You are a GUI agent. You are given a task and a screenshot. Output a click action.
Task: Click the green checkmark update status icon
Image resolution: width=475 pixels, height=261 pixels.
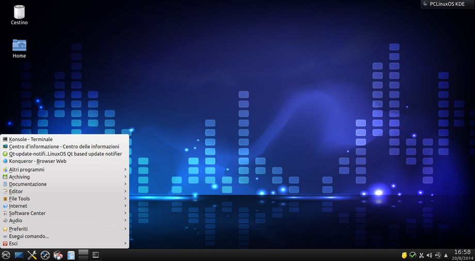(413, 255)
